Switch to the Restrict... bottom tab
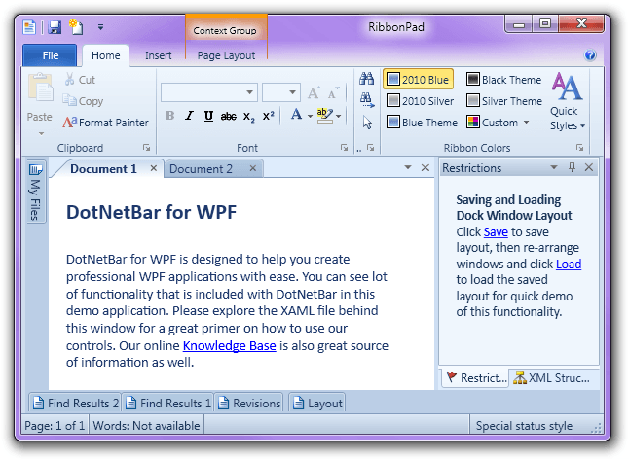The width and height of the screenshot is (629, 459). [476, 377]
